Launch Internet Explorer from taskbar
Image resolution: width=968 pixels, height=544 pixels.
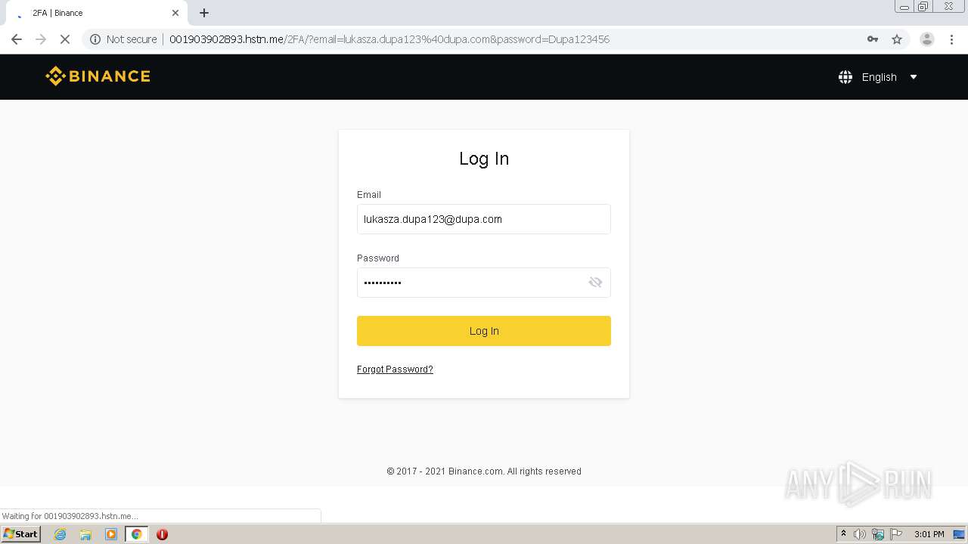(60, 534)
